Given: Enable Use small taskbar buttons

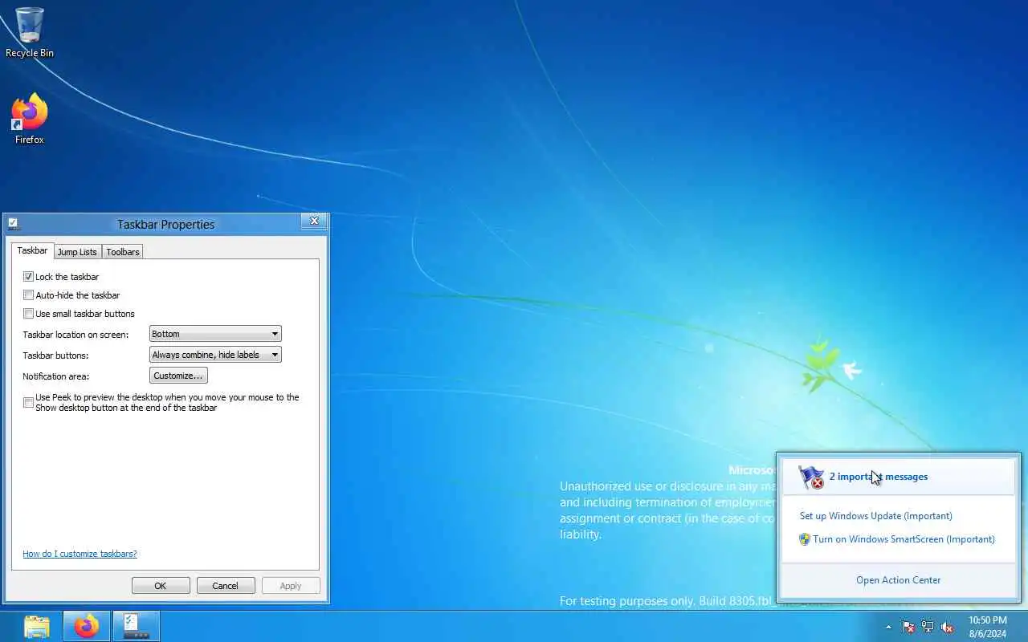Looking at the screenshot, I should coord(29,314).
